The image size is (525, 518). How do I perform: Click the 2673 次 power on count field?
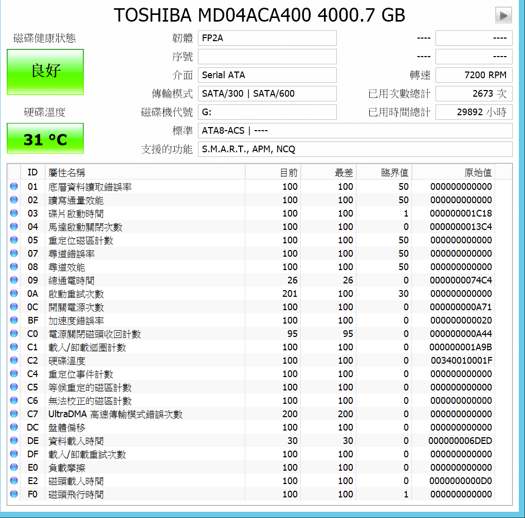(474, 94)
